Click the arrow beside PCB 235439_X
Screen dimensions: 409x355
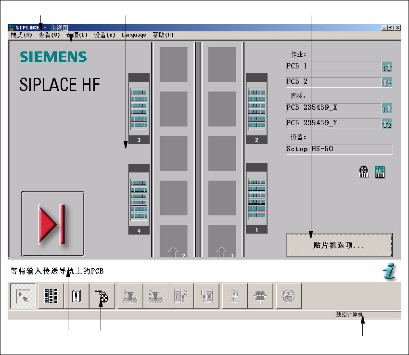(386, 108)
